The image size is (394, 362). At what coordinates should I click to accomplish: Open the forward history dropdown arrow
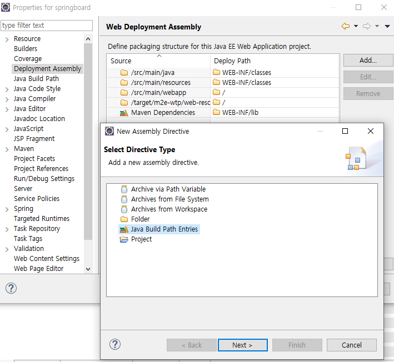pos(377,26)
